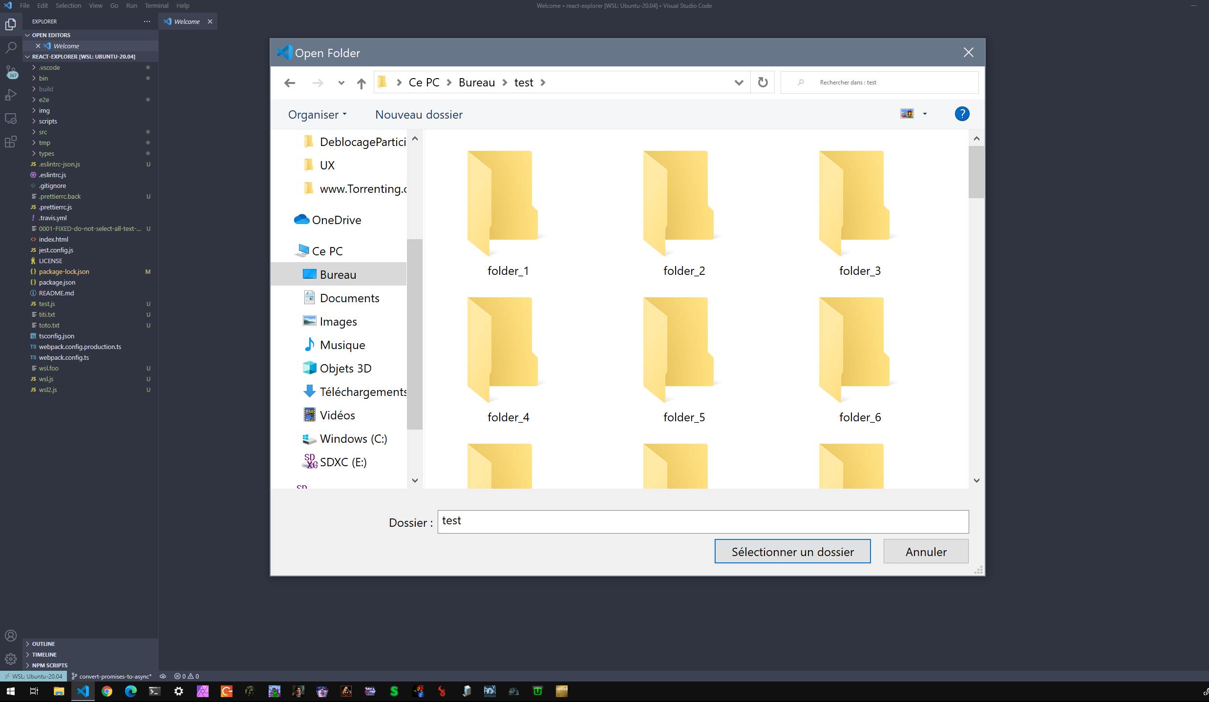Open the Explorer view in the activity bar
This screenshot has width=1209, height=702.
(11, 23)
